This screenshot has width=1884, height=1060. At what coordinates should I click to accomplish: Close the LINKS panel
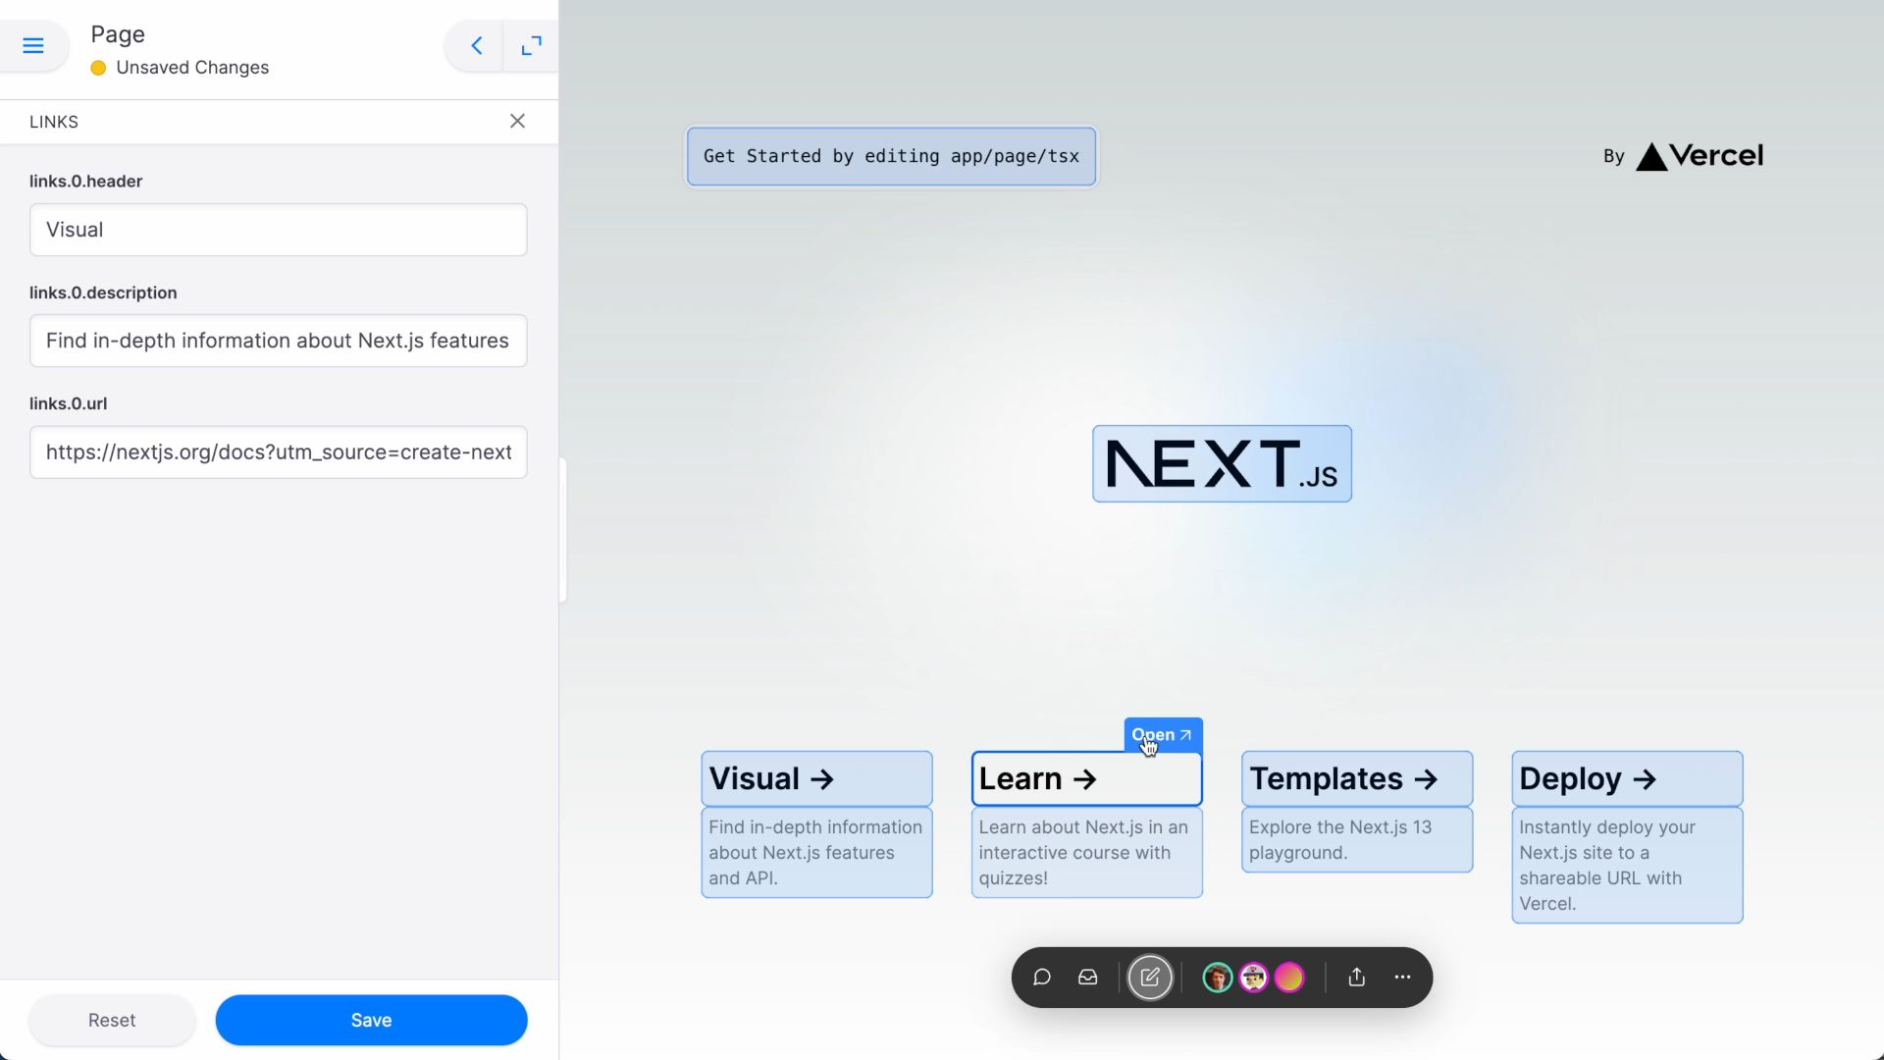click(x=517, y=121)
